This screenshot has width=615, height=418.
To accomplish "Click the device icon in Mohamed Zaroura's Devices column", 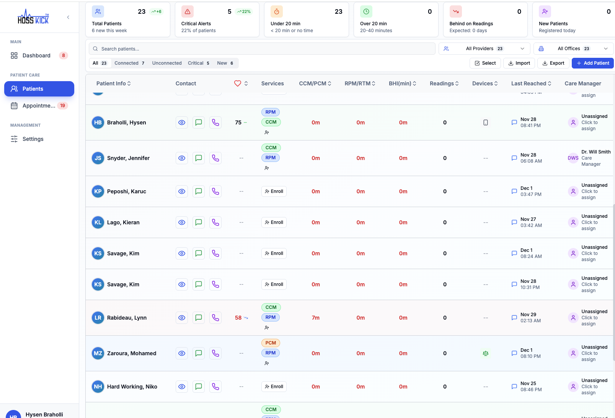I will [485, 353].
